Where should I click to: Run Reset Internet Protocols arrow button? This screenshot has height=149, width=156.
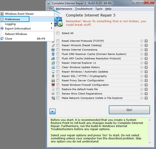(x=146, y=41)
